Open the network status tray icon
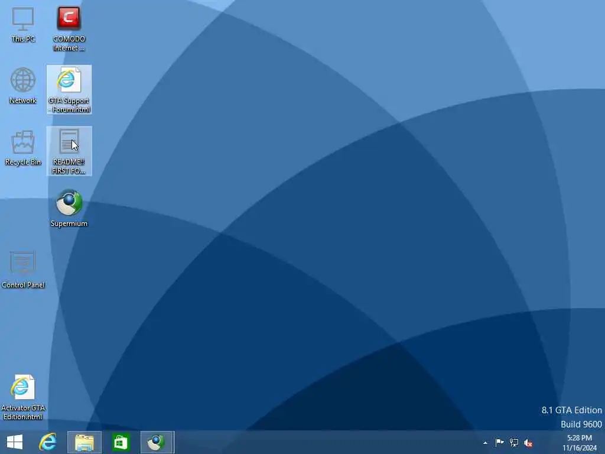Screen dimensions: 605x454 (514, 442)
